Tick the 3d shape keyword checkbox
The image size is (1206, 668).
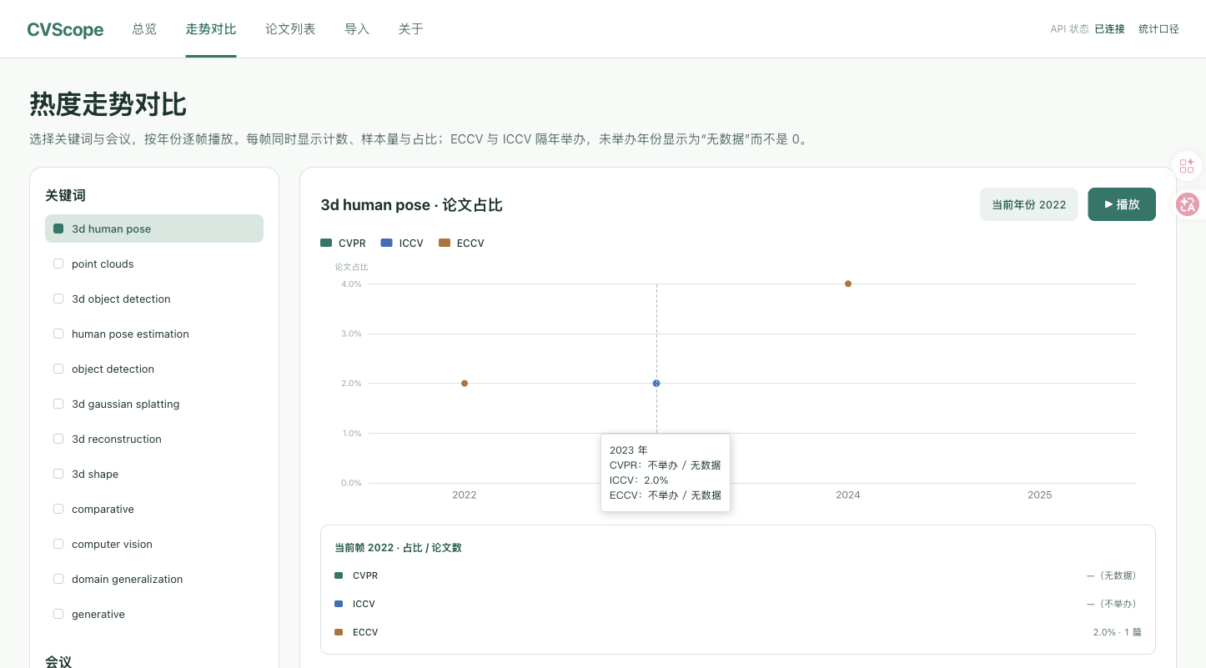(x=58, y=474)
